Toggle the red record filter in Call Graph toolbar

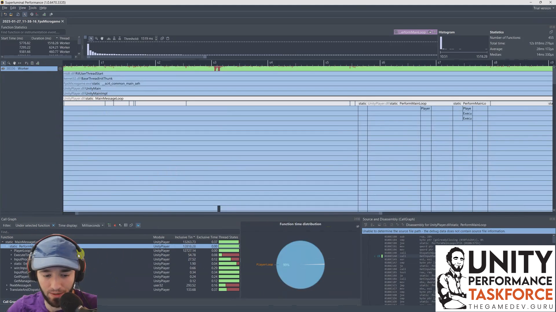(115, 225)
